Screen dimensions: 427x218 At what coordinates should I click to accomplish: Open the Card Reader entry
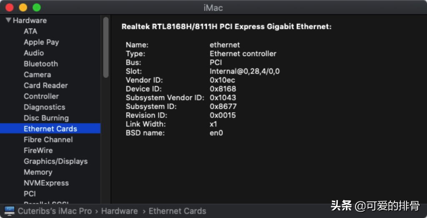pyautogui.click(x=45, y=85)
